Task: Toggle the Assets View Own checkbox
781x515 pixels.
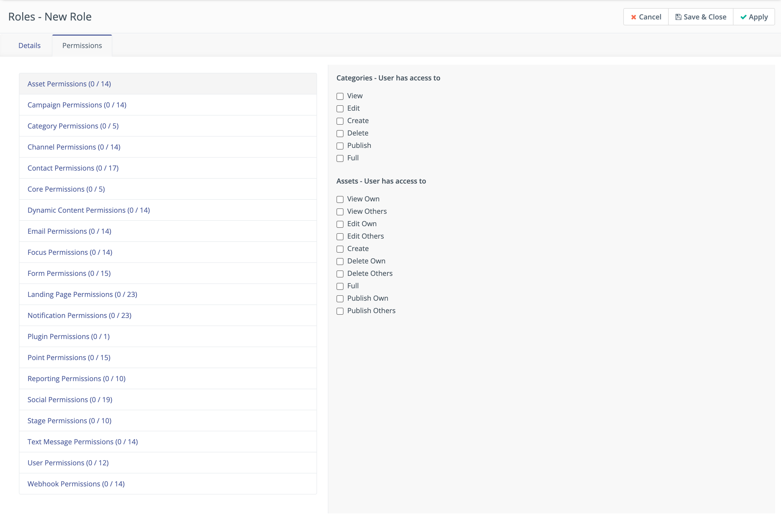Action: coord(340,199)
